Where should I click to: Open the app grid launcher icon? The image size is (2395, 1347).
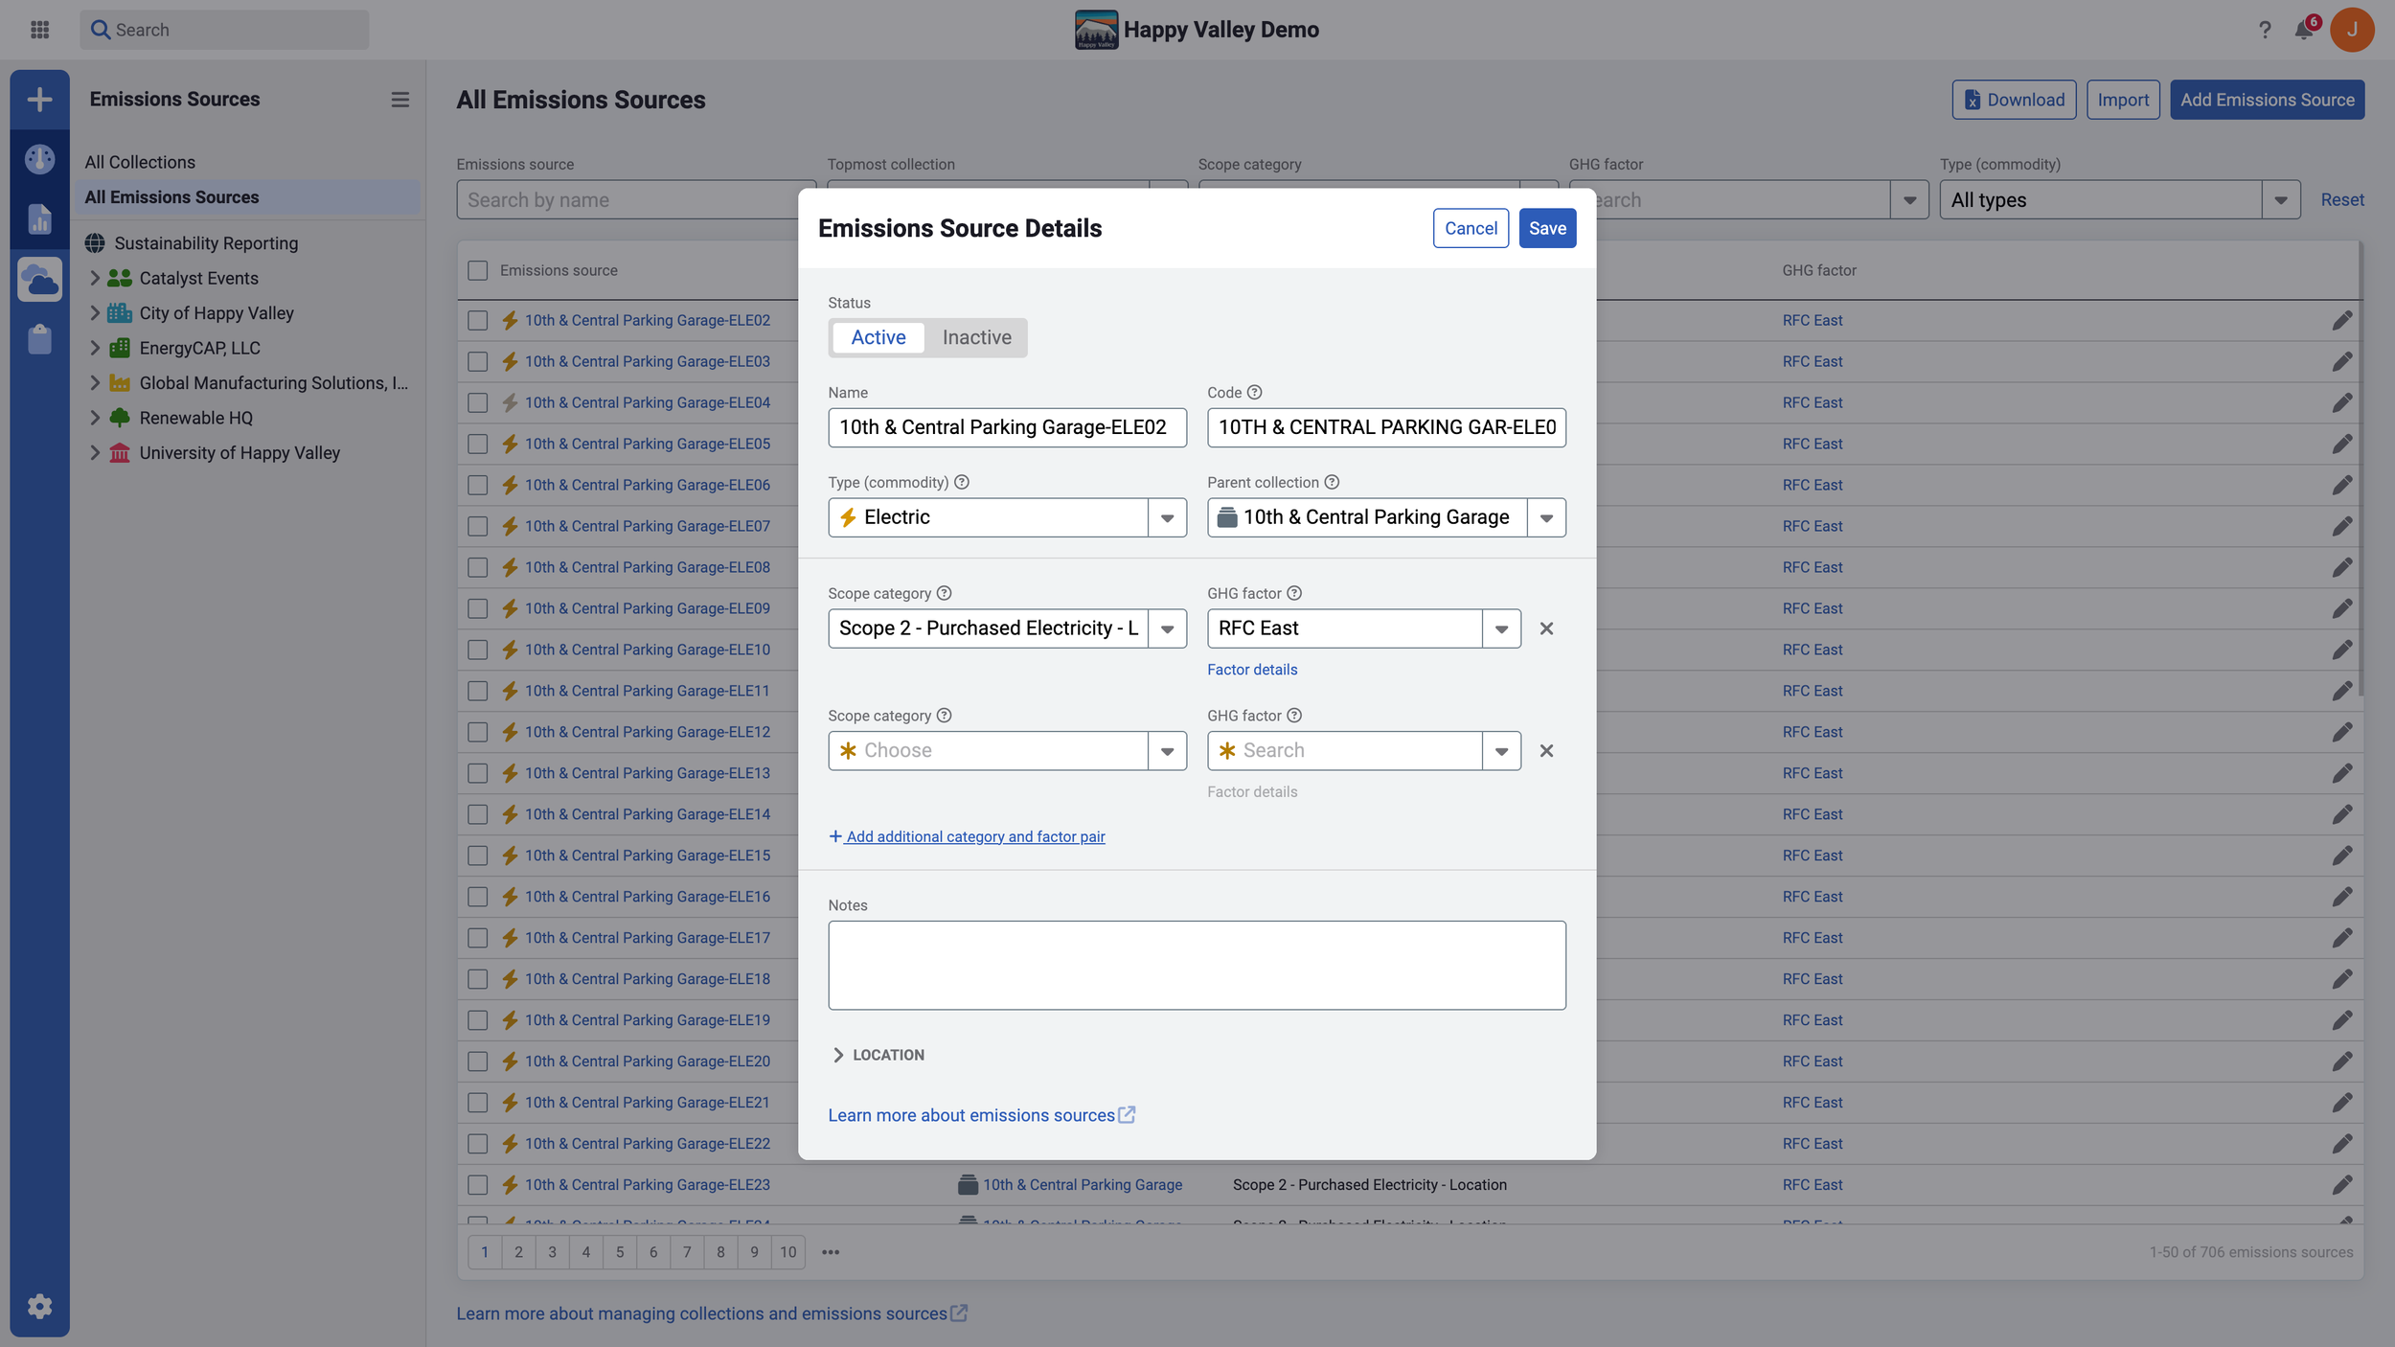39,30
